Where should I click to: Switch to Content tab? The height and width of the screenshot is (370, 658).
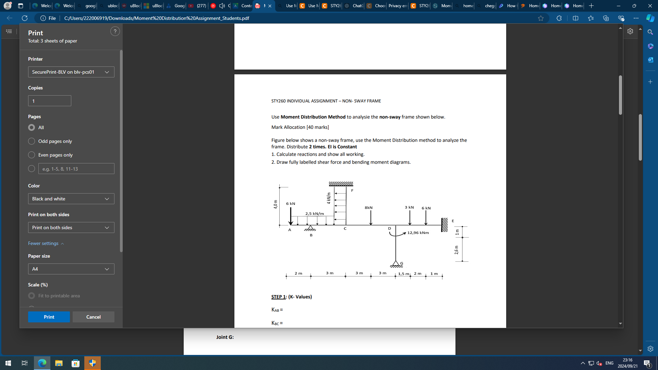pyautogui.click(x=242, y=6)
